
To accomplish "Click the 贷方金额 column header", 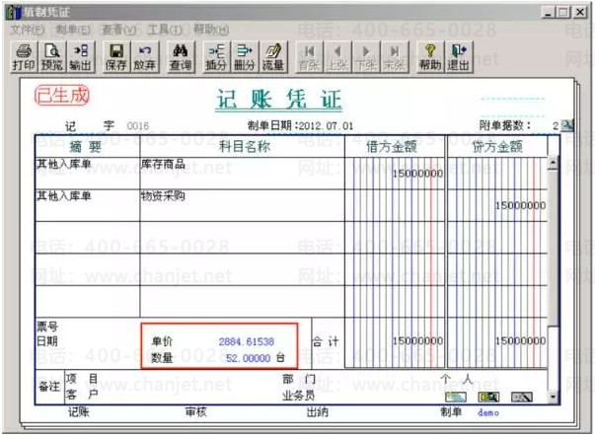I will [497, 146].
